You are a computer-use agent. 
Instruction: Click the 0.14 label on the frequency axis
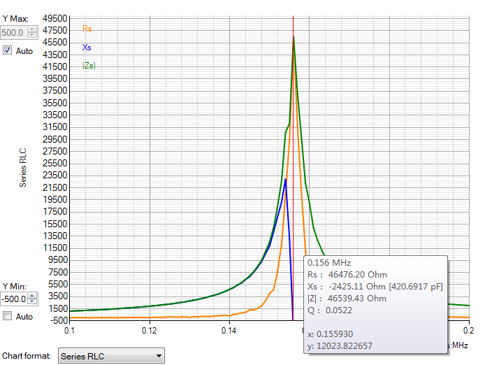pyautogui.click(x=229, y=329)
